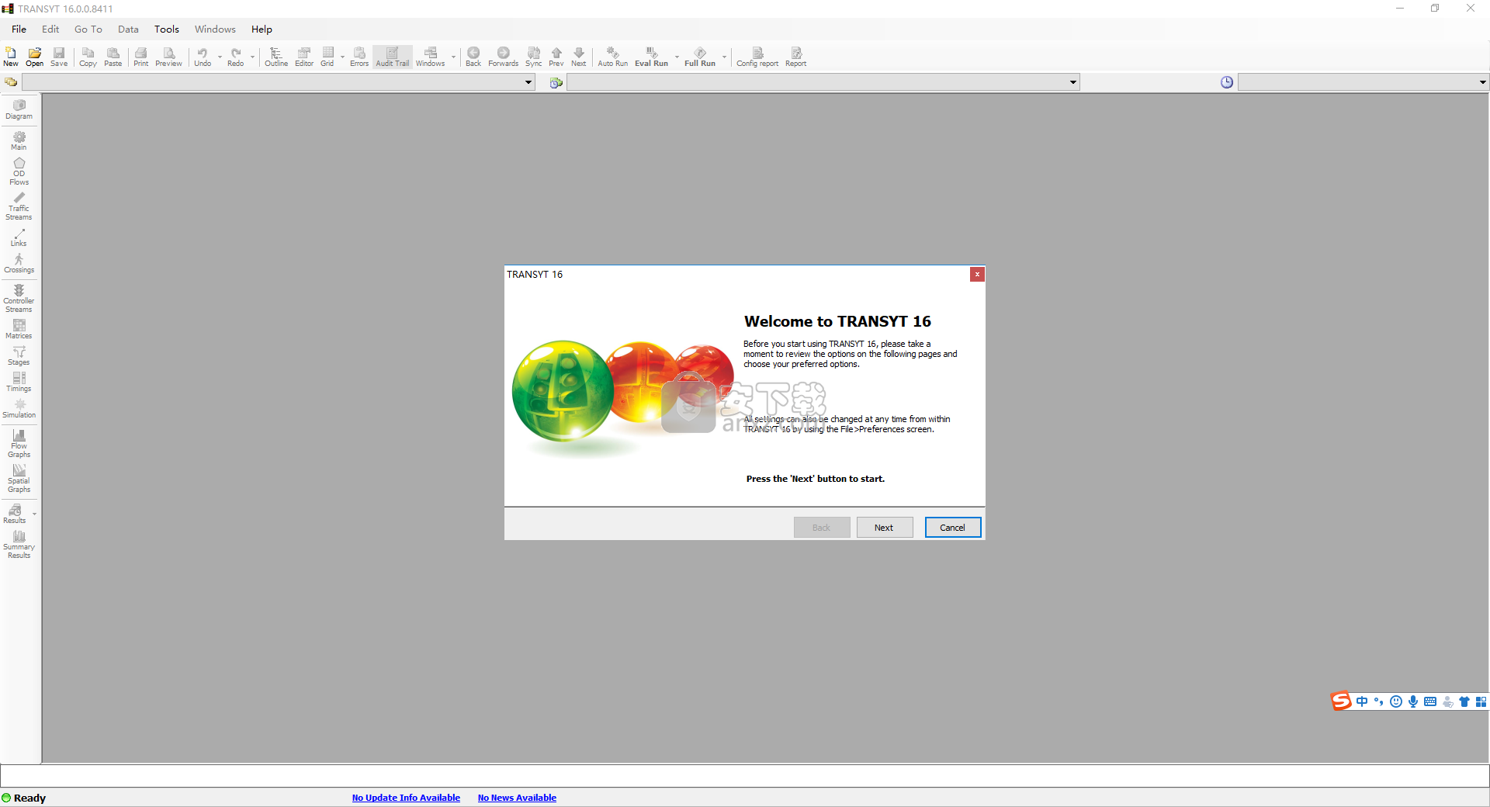Viewport: 1490px width, 807px height.
Task: Open the Help menu
Action: click(262, 29)
